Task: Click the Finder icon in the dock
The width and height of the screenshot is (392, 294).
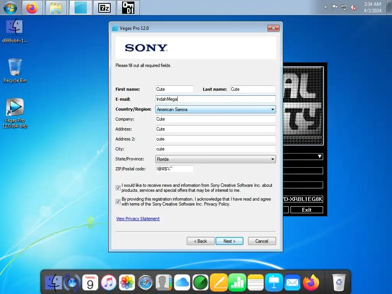Action: pos(53,283)
